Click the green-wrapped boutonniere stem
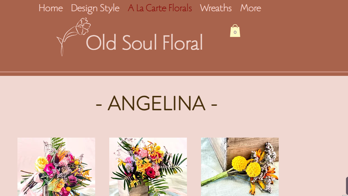 click(x=215, y=178)
